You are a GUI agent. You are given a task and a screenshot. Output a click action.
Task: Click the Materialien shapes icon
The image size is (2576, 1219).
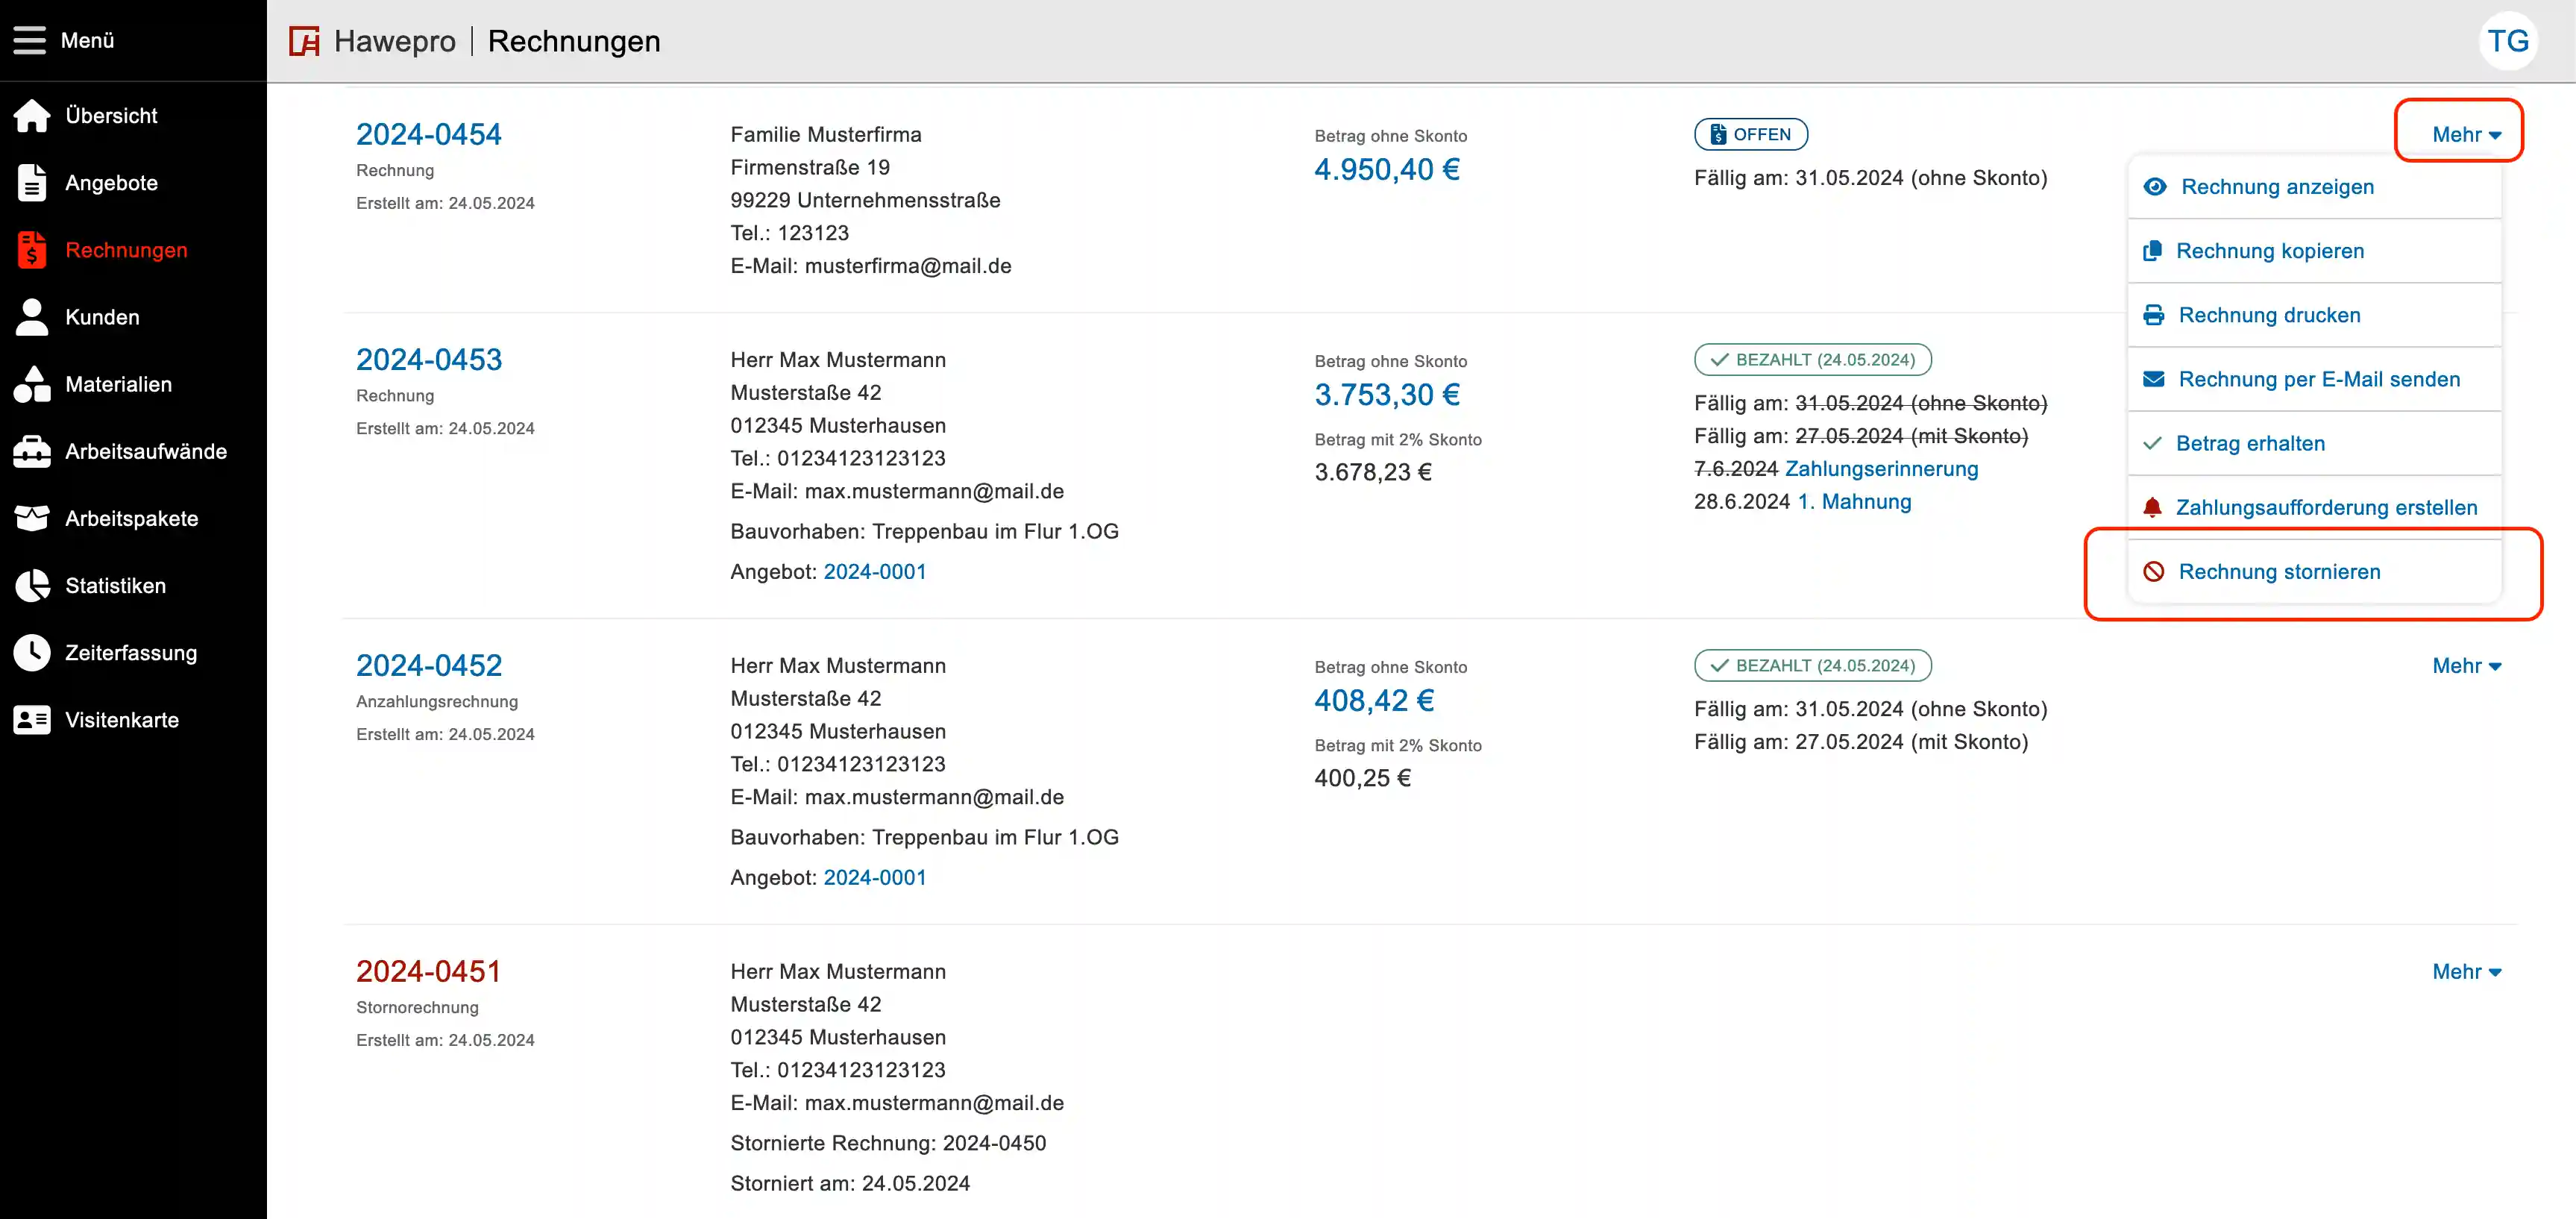(32, 384)
